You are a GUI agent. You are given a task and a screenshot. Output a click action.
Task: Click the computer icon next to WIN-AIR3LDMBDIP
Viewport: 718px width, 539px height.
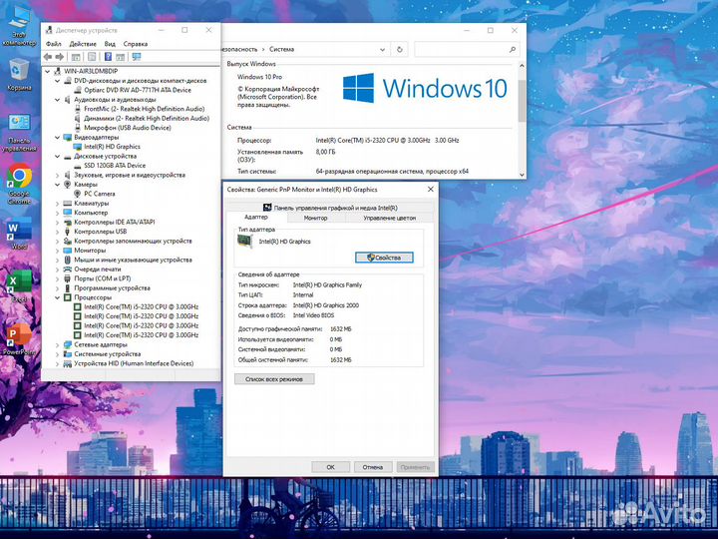tap(58, 71)
